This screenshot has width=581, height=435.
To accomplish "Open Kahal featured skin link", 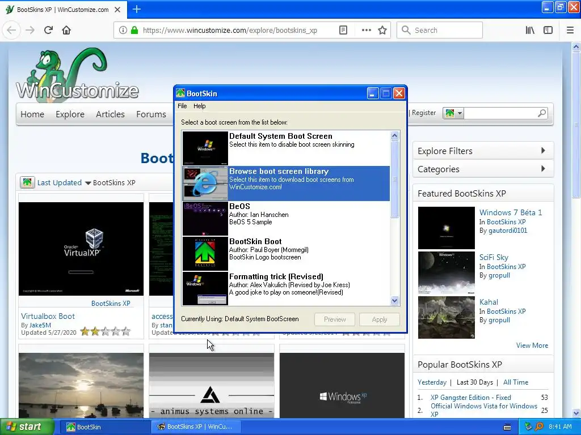I will coord(489,302).
